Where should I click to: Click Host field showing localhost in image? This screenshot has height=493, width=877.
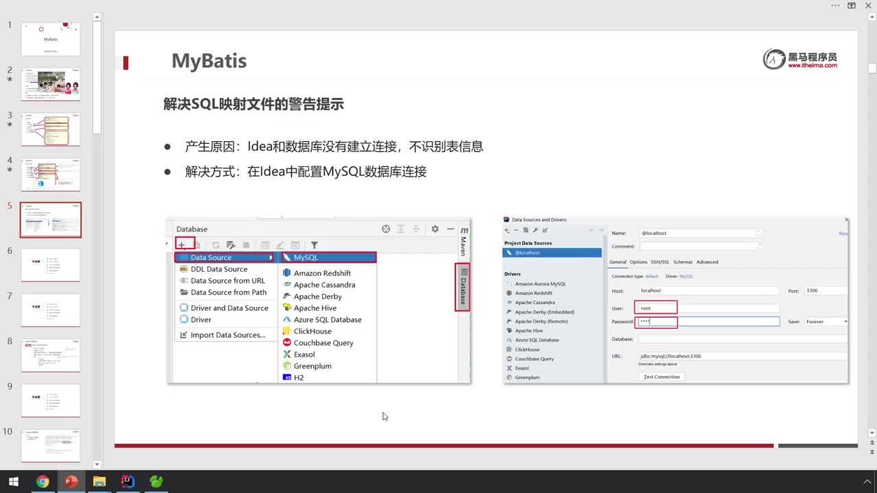[708, 291]
